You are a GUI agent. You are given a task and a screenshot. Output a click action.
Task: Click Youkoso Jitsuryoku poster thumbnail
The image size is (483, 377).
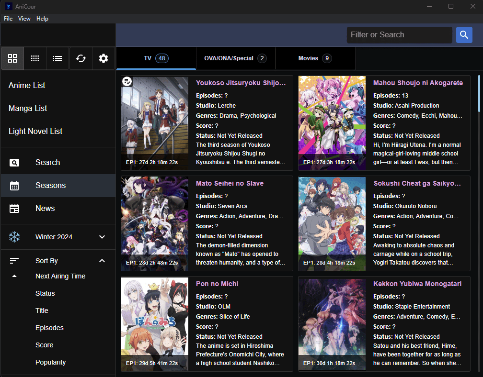pos(155,123)
